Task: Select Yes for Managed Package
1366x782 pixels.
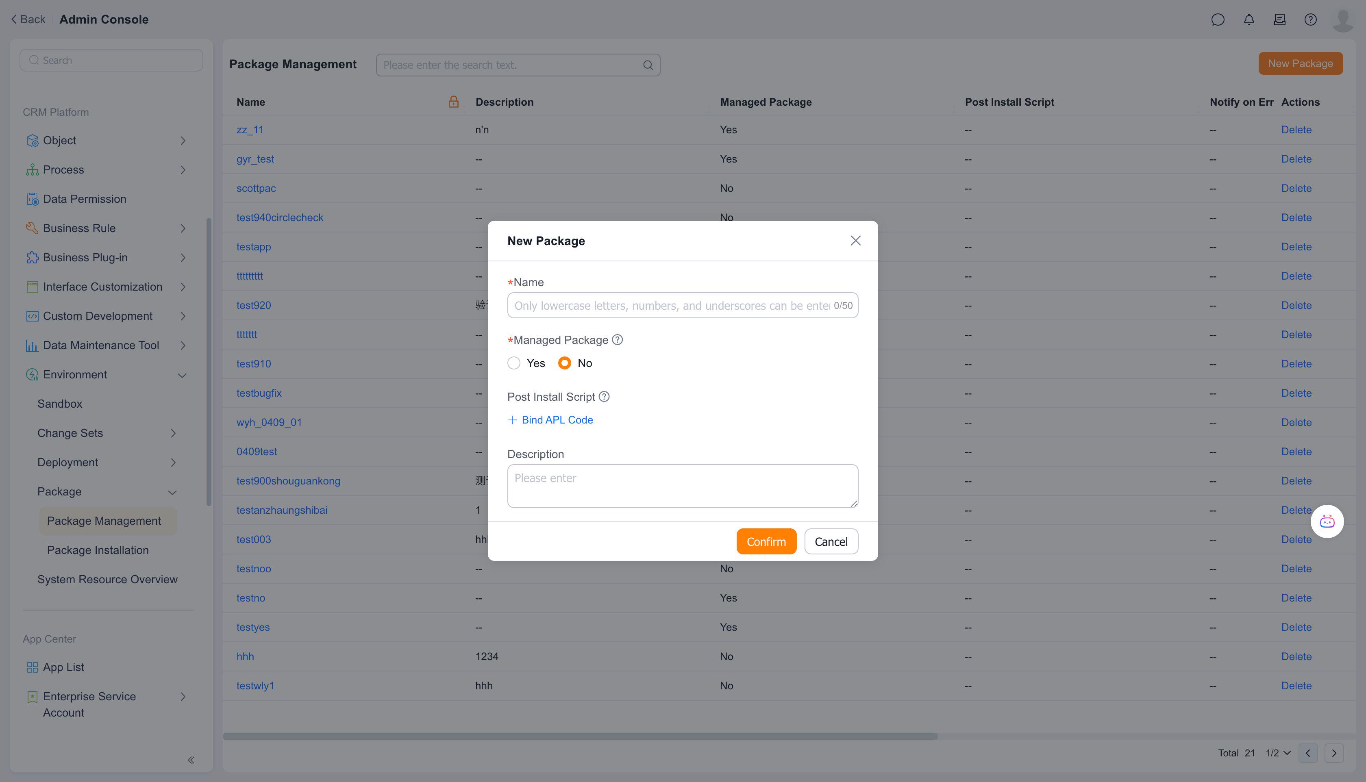Action: (x=513, y=363)
